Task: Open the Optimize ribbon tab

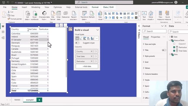Action: pos(58,7)
